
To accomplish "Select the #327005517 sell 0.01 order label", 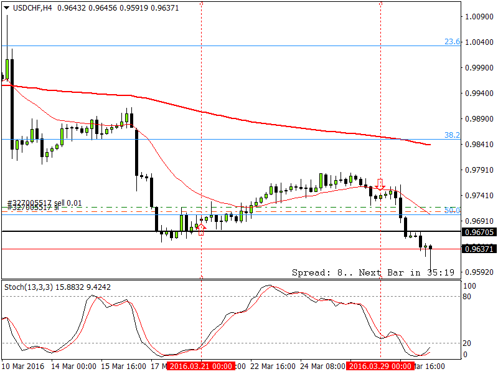I will click(x=44, y=203).
